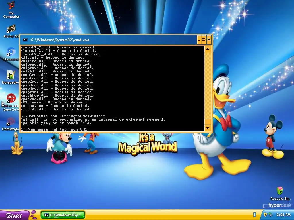Click the network tray icon beside the clock
The image size is (294, 220).
coord(270,215)
